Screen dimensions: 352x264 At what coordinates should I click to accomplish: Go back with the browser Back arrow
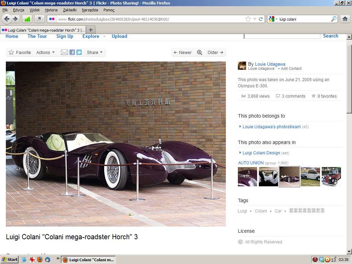coord(7,19)
